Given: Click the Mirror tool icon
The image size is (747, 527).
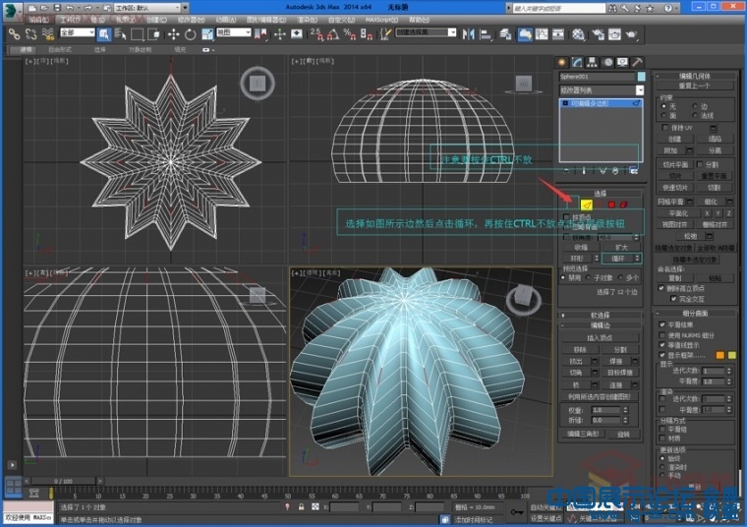Looking at the screenshot, I should pyautogui.click(x=469, y=34).
